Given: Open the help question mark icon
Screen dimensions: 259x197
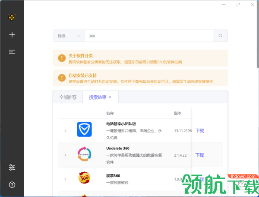Looking at the screenshot, I should point(12,184).
